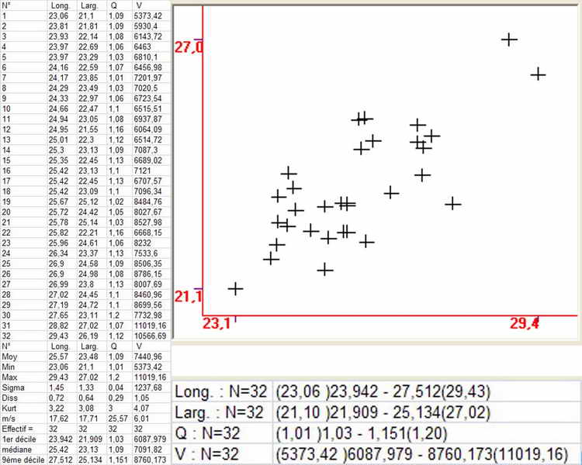Click the "Moy" statistics row label
582x465 pixels.
pyautogui.click(x=9, y=356)
